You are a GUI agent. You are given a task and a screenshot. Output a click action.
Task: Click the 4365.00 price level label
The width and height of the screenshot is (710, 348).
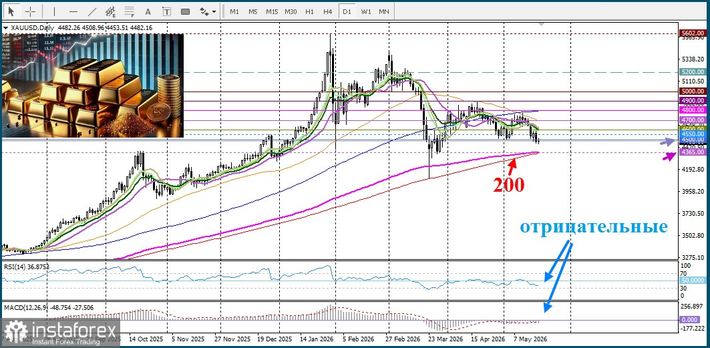pos(693,153)
